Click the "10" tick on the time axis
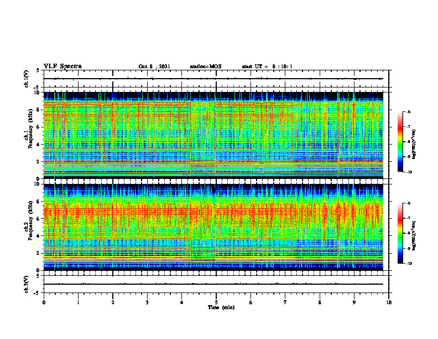 pyautogui.click(x=389, y=302)
